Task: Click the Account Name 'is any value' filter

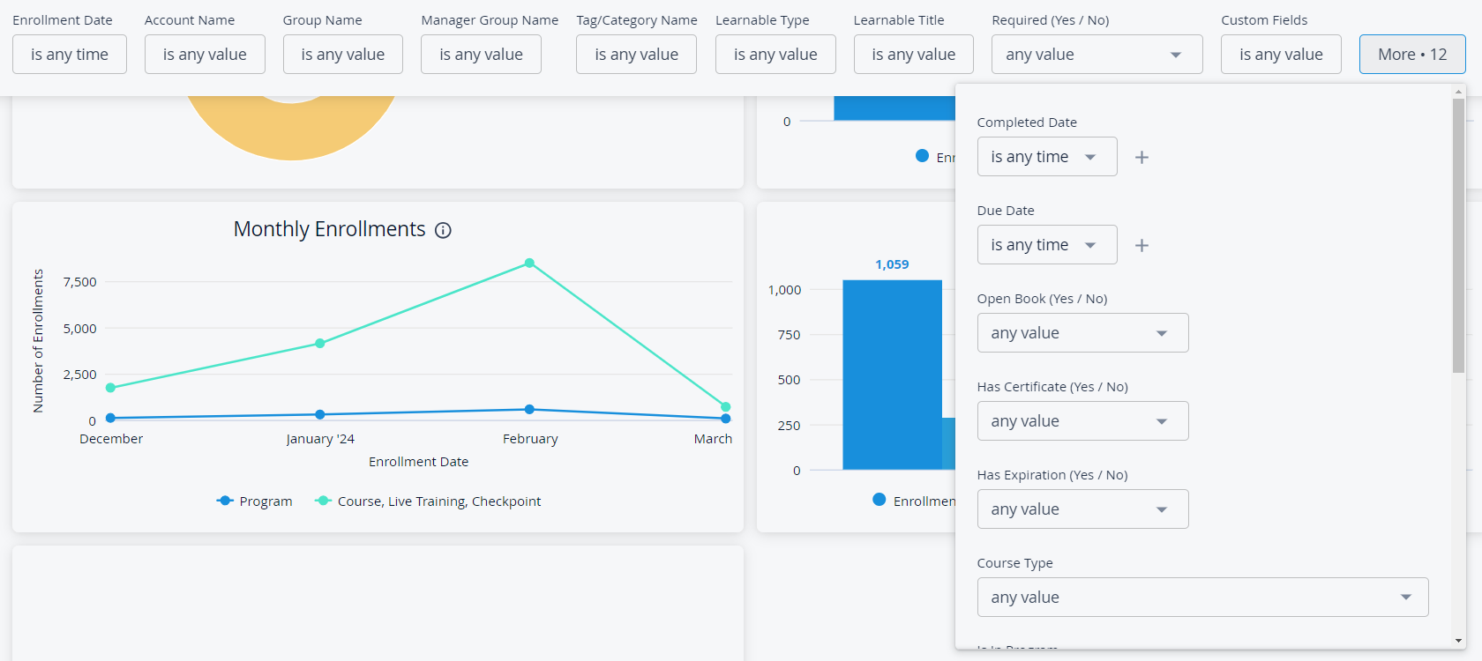Action: coord(205,55)
